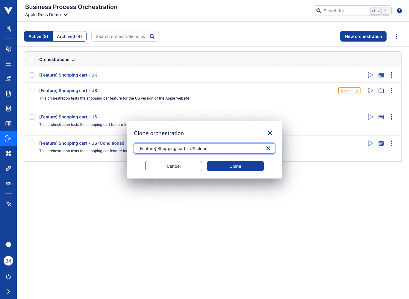The image size is (409, 299).
Task: Open the three-dot menu next to New orchestration
Action: point(397,36)
